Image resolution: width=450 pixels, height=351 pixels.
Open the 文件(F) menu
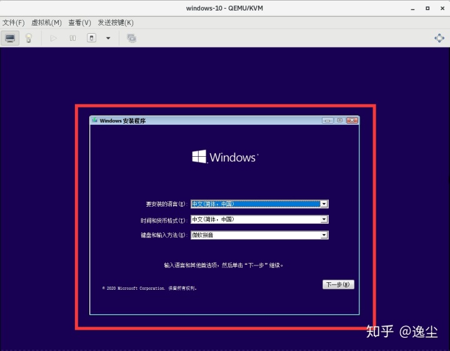[x=14, y=22]
